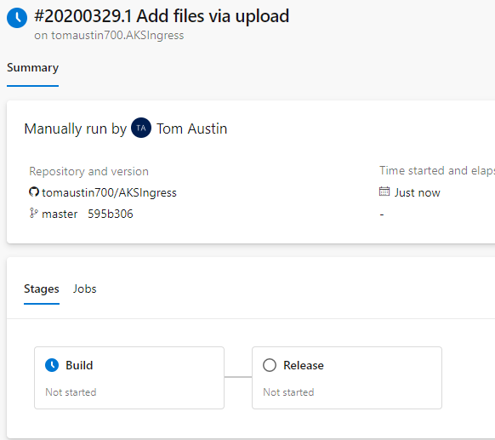The image size is (495, 440).
Task: Open the Jobs tab
Action: [x=84, y=289]
